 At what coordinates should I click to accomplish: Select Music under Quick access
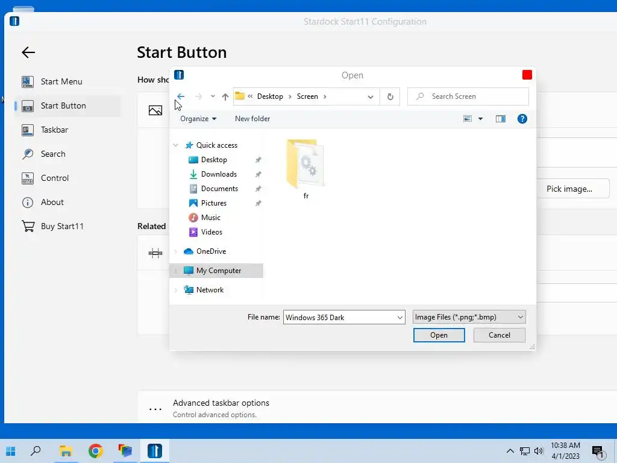coord(210,218)
